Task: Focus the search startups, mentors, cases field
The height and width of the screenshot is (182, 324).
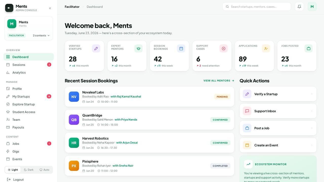Action: click(257, 7)
